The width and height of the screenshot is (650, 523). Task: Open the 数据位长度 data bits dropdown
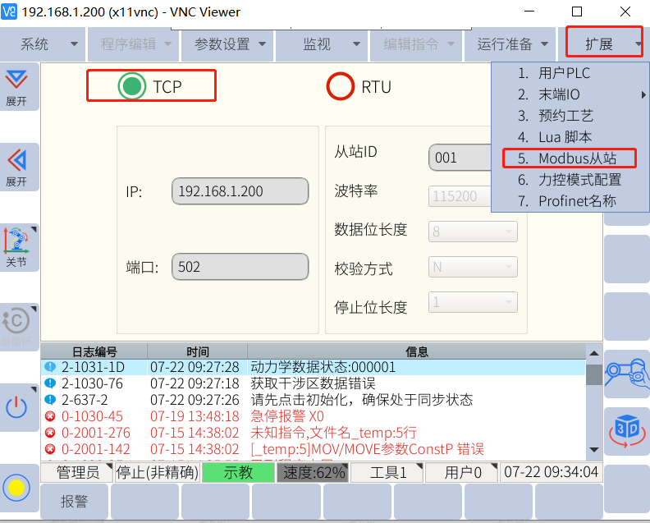click(x=473, y=232)
